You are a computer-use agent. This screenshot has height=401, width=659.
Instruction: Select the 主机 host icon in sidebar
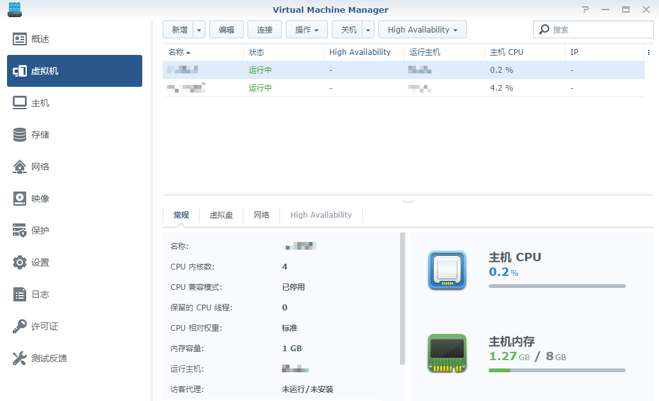[20, 103]
